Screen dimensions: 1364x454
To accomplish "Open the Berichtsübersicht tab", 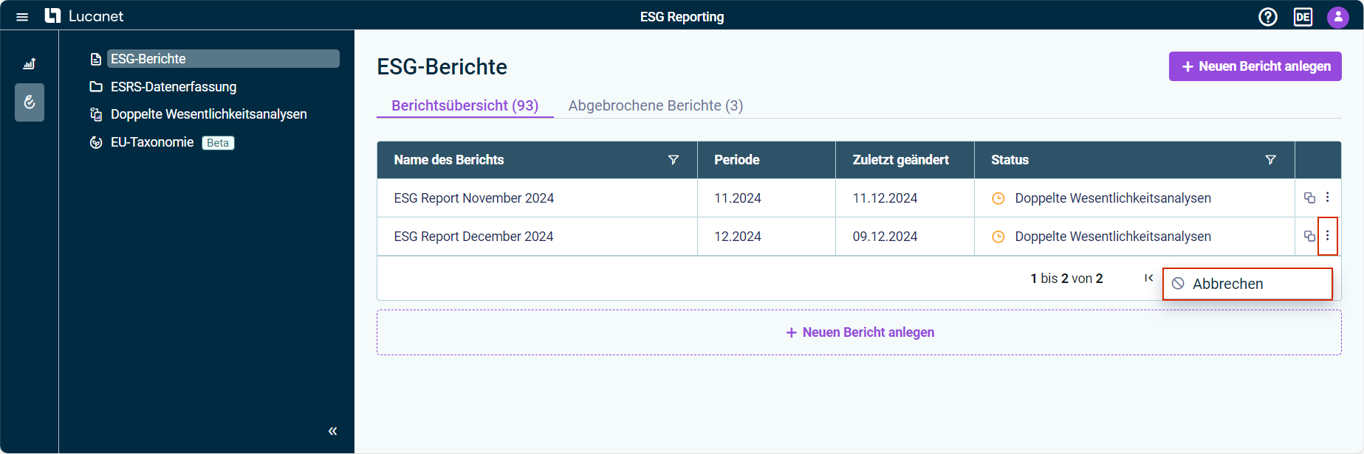I will pyautogui.click(x=465, y=105).
